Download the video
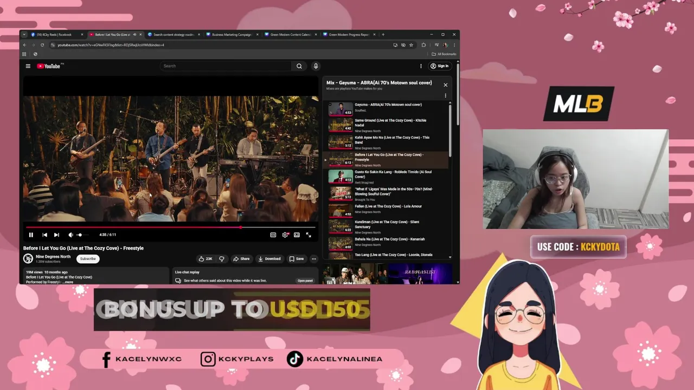The width and height of the screenshot is (694, 390). pyautogui.click(x=269, y=259)
